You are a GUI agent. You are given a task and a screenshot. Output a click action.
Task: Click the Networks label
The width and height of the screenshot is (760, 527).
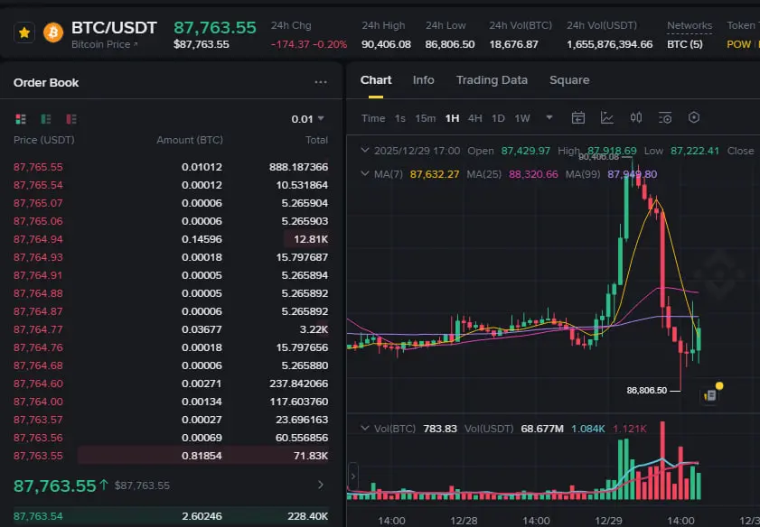pyautogui.click(x=690, y=25)
